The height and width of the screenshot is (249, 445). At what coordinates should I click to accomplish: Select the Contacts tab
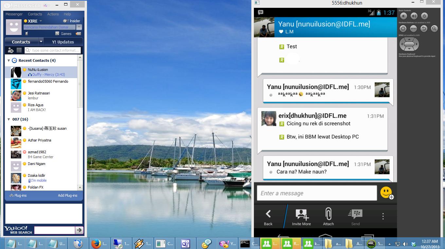21,42
